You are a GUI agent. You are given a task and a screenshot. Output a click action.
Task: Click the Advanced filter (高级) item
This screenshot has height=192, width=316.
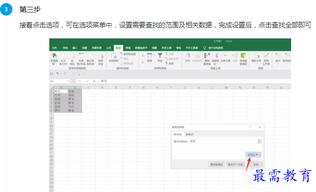(170, 63)
